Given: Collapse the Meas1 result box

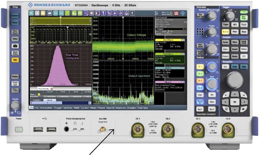Looking at the screenshot, I should click(x=183, y=82).
